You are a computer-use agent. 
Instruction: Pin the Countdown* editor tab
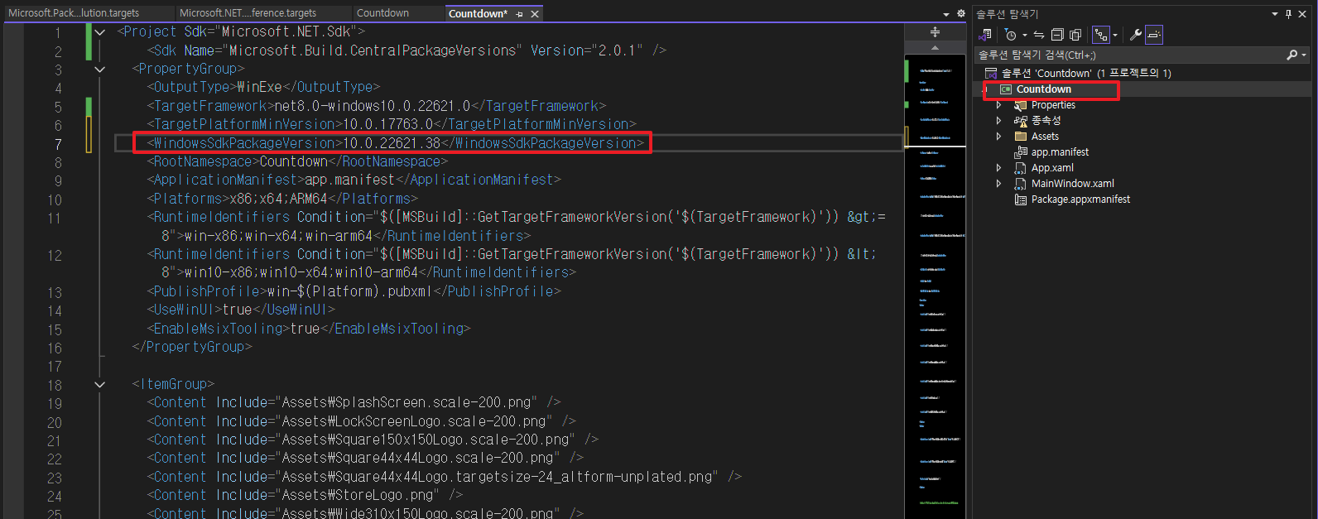click(x=519, y=14)
